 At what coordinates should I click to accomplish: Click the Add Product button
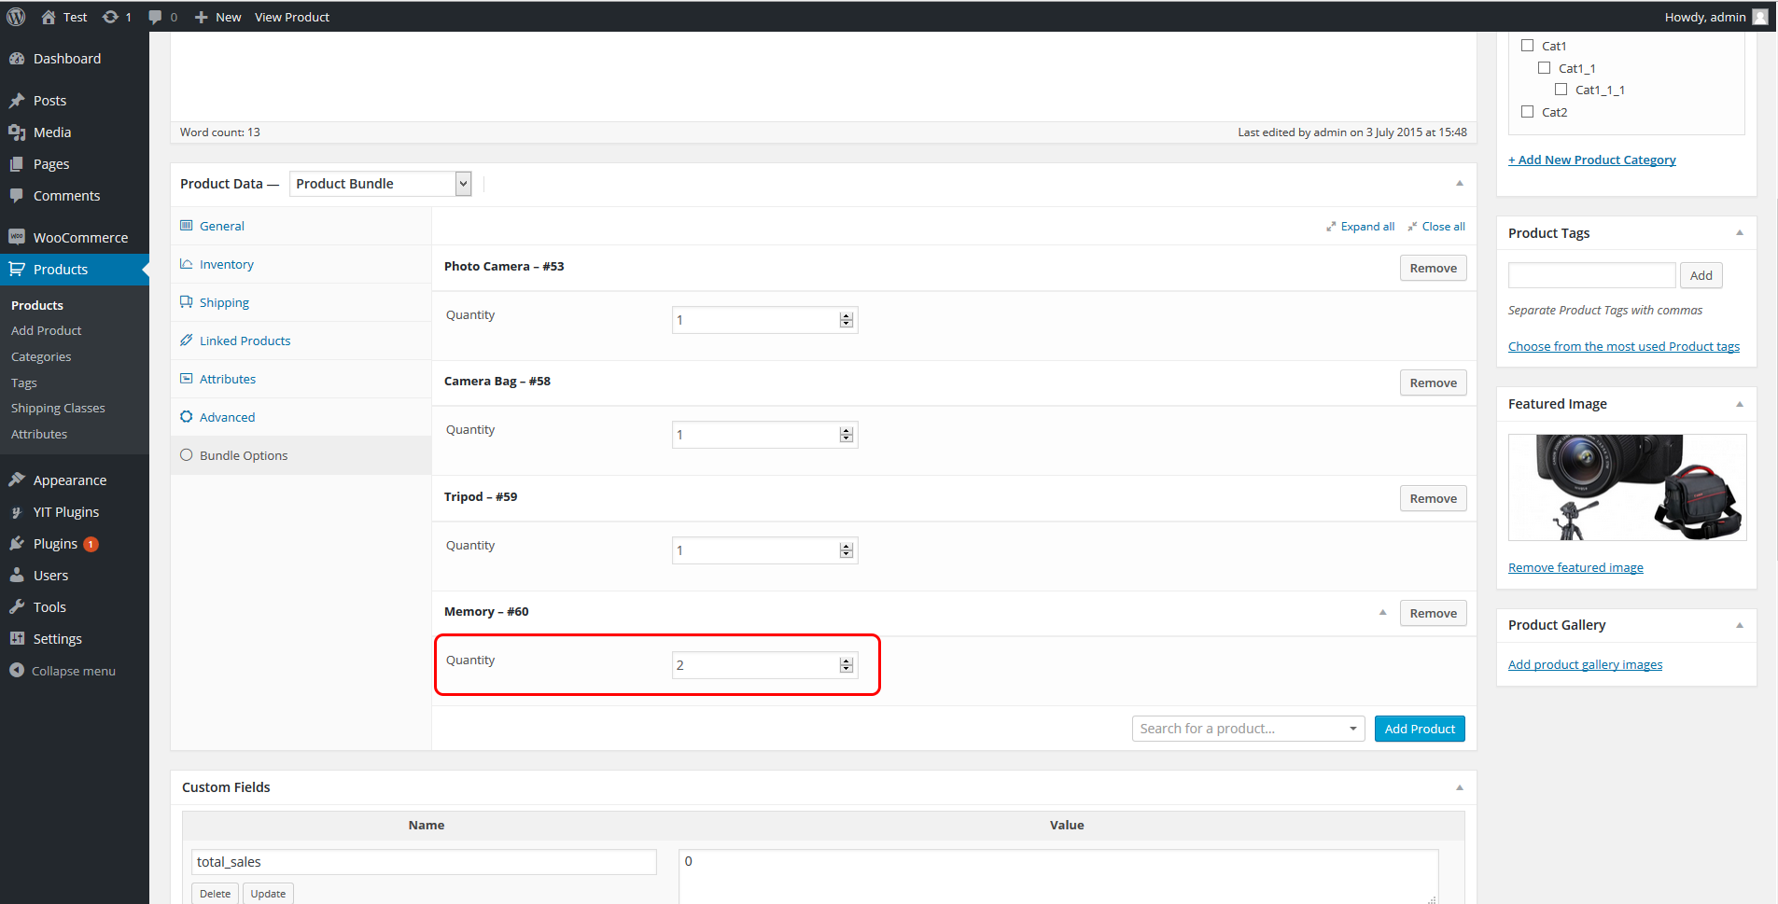point(1419,729)
